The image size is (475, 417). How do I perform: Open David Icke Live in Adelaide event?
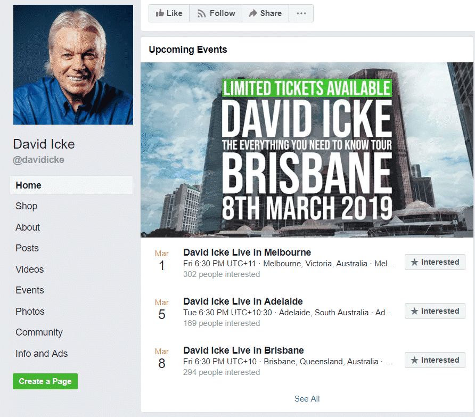point(243,301)
